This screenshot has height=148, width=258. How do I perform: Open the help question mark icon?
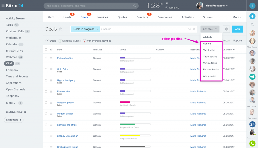(x=252, y=6)
